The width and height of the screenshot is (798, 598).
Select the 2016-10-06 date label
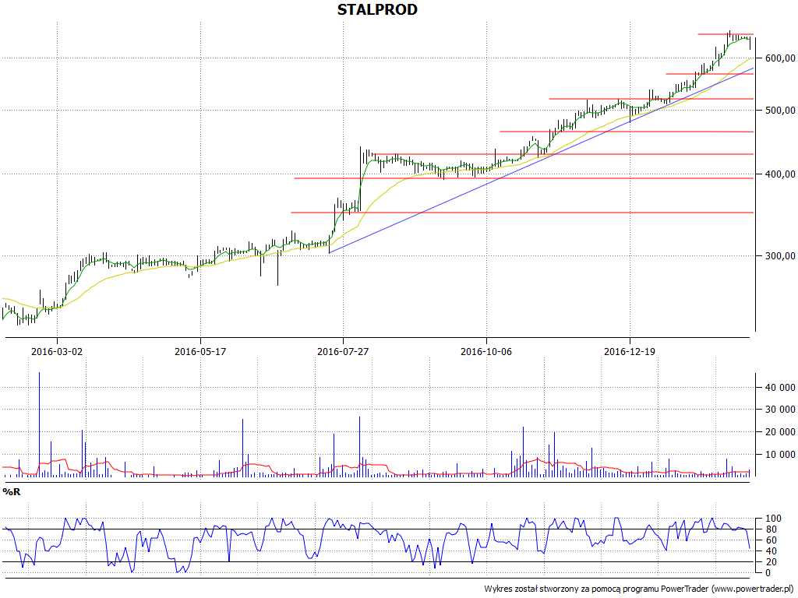point(486,351)
